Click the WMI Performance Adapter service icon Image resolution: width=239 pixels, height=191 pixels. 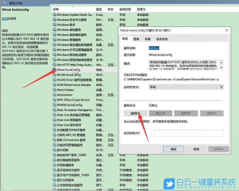coord(54,85)
